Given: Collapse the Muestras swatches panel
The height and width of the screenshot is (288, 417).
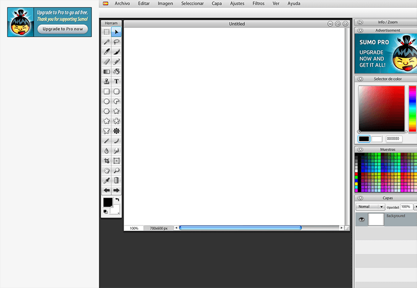Looking at the screenshot, I should [360, 150].
